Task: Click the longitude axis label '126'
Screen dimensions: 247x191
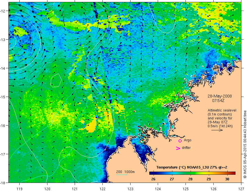Action: pyautogui.click(x=213, y=189)
